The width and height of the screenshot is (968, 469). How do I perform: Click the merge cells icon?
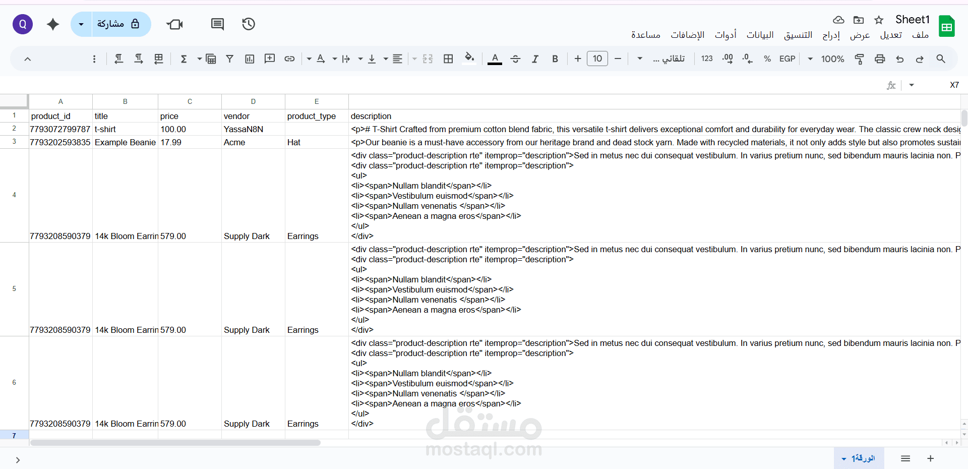click(x=428, y=59)
